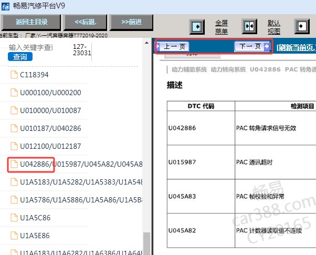The height and width of the screenshot is (255, 316).
Task: Select the 默认视图 link
Action: [273, 27]
